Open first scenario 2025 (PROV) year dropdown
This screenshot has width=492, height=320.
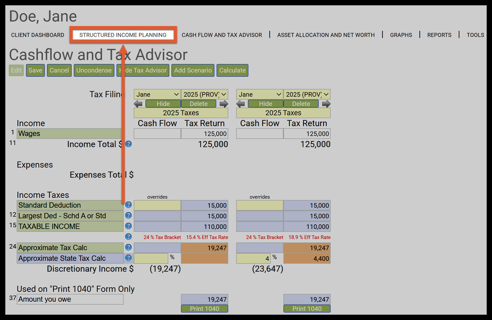[205, 94]
